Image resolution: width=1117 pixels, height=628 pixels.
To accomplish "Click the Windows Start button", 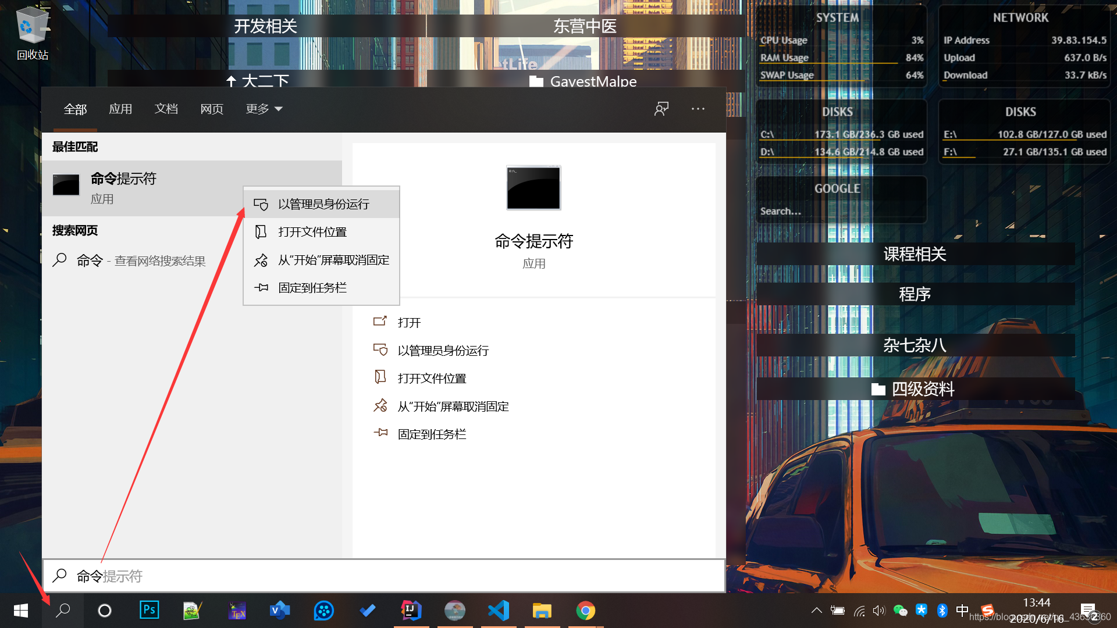I will 21,611.
